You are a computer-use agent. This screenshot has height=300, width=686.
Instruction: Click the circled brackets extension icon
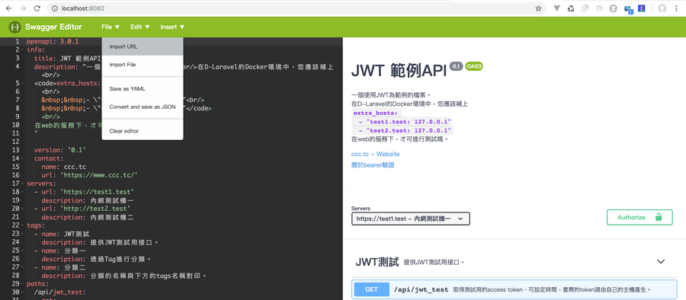(x=614, y=8)
